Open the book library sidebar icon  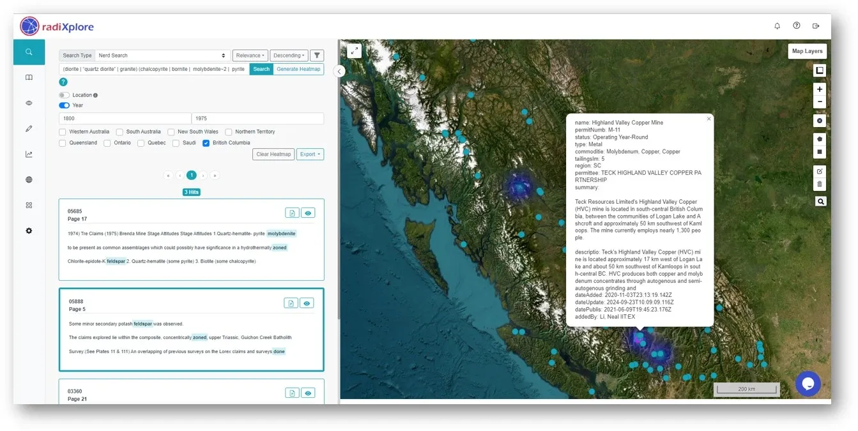(x=29, y=77)
